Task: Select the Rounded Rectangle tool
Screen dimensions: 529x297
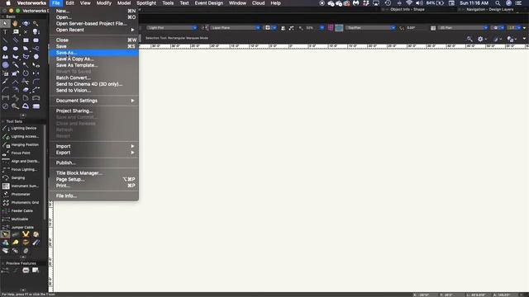Action: [36, 40]
